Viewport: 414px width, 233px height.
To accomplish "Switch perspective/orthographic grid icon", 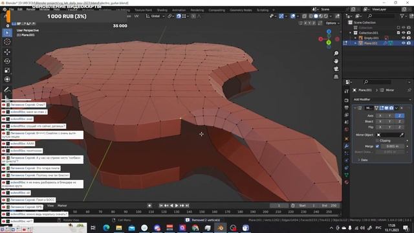I will (x=336, y=77).
